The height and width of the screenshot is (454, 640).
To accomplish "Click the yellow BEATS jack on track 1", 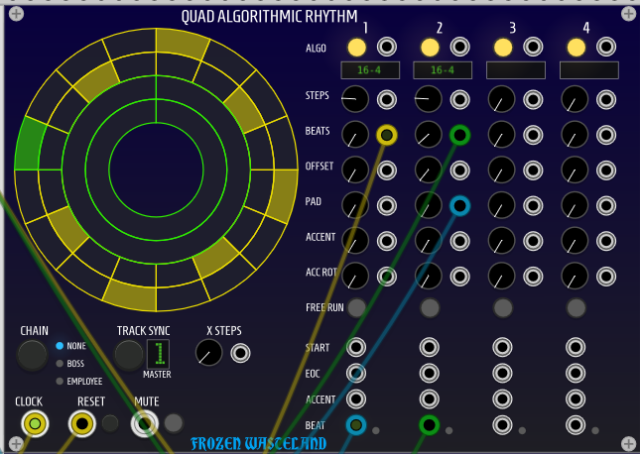I will coord(387,135).
